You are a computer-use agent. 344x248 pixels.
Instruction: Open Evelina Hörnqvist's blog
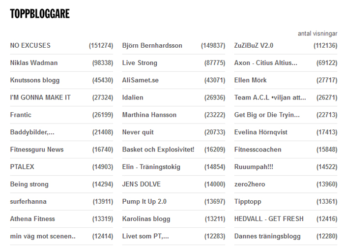coord(260,132)
